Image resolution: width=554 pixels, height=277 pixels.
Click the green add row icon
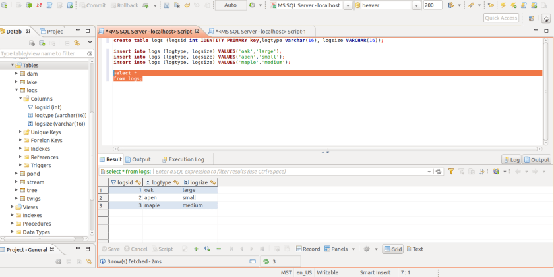click(196, 249)
